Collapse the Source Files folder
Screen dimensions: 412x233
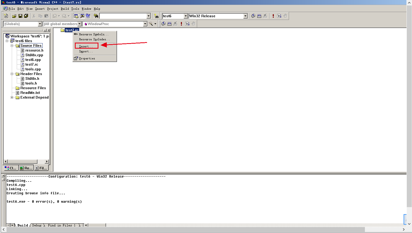12,46
